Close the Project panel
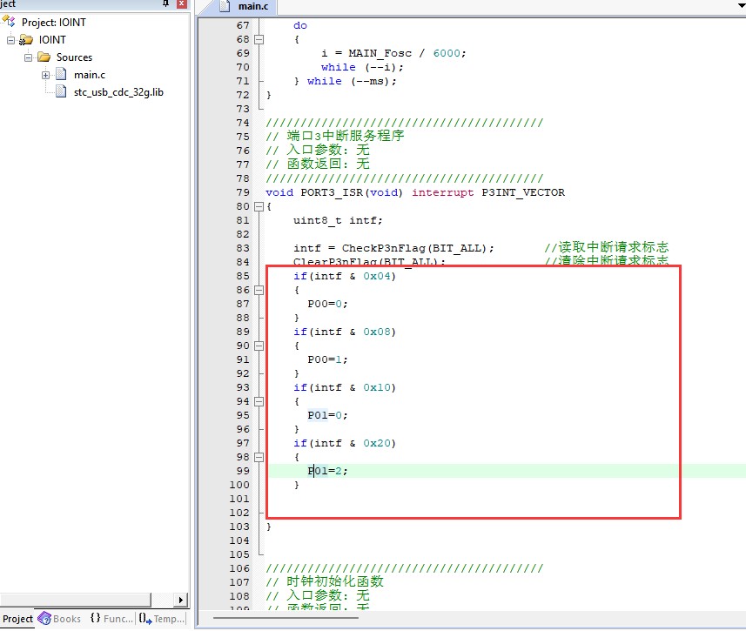Screen dimensions: 746x631 [181, 5]
